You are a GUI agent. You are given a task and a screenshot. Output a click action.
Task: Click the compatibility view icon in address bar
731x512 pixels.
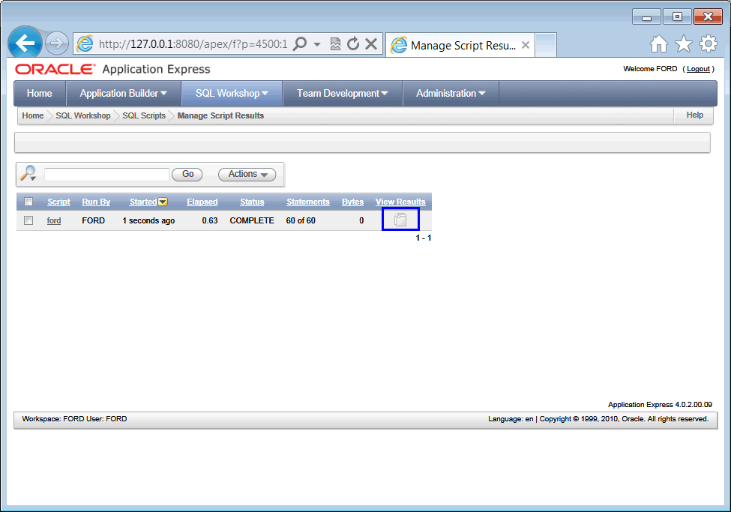pos(335,43)
